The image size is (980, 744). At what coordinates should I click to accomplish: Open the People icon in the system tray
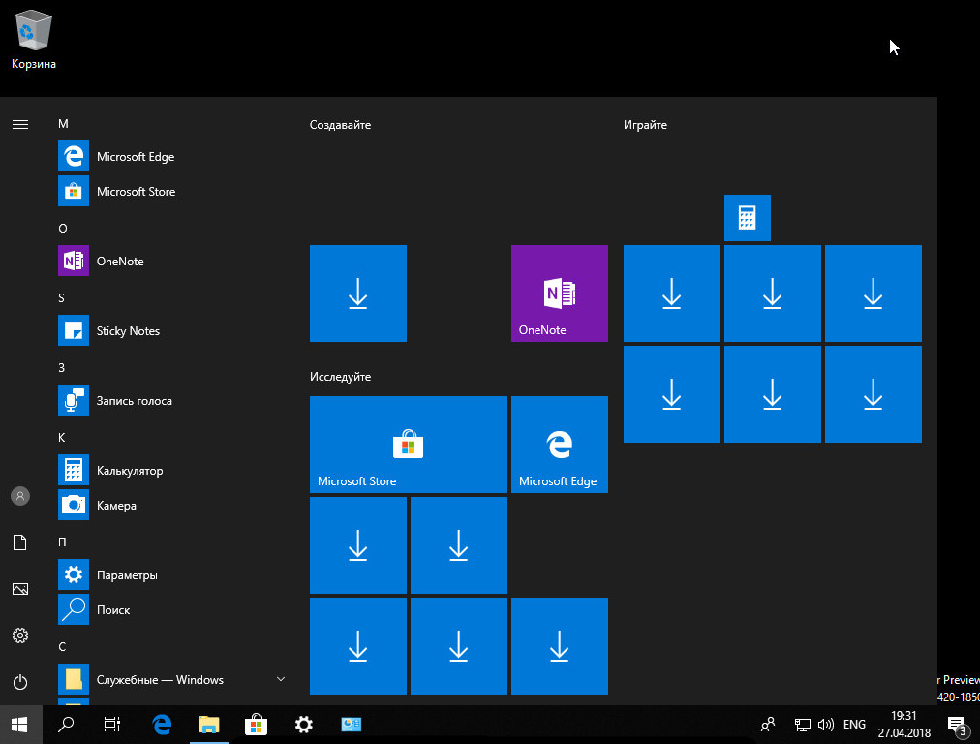[x=768, y=725]
